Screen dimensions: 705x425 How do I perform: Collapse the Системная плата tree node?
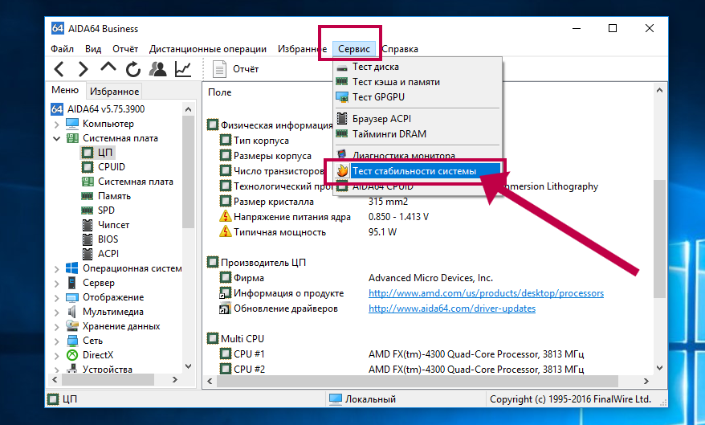[x=56, y=139]
